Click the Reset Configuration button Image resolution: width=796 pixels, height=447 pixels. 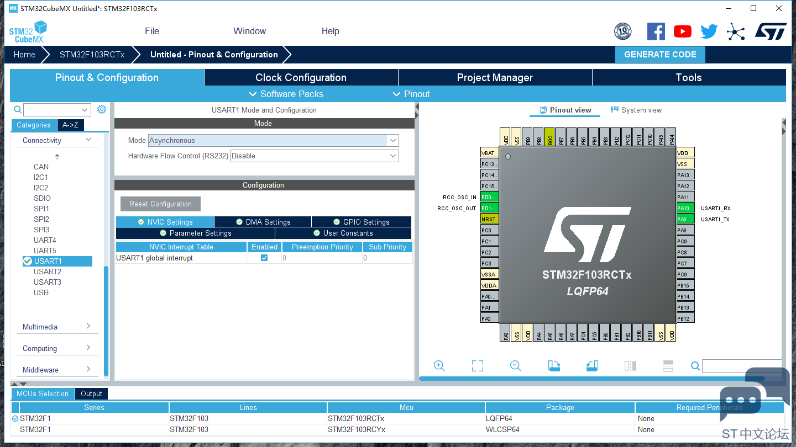[x=160, y=204]
